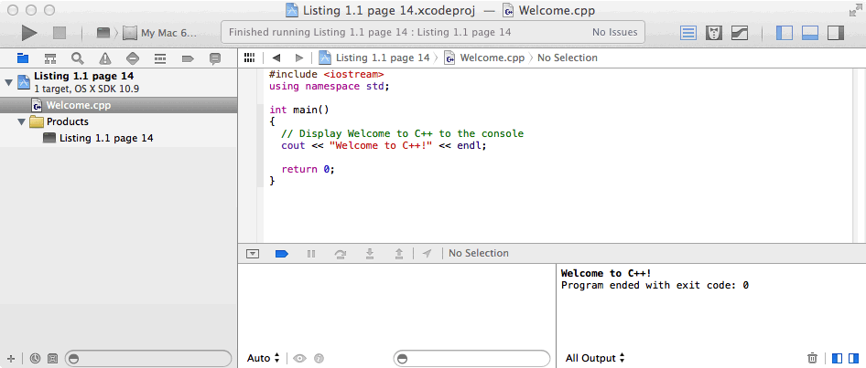Hide the debug area with disclosure button
Viewport: 866px width, 368px height.
click(253, 254)
